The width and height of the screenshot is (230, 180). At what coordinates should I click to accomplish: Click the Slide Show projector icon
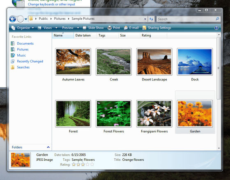(x=85, y=28)
